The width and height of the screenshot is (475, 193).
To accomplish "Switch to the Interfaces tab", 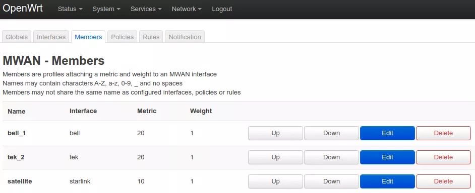I will [51, 37].
